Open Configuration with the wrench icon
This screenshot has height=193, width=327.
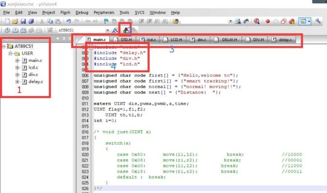coord(318,21)
